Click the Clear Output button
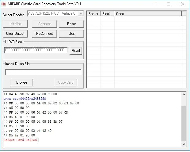Viewport: 190px width, 152px height. coord(15,34)
